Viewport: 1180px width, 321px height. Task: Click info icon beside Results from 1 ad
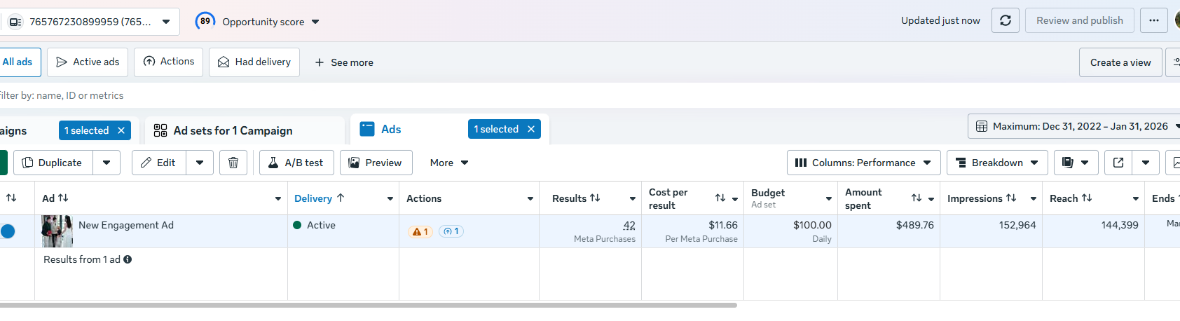128,259
